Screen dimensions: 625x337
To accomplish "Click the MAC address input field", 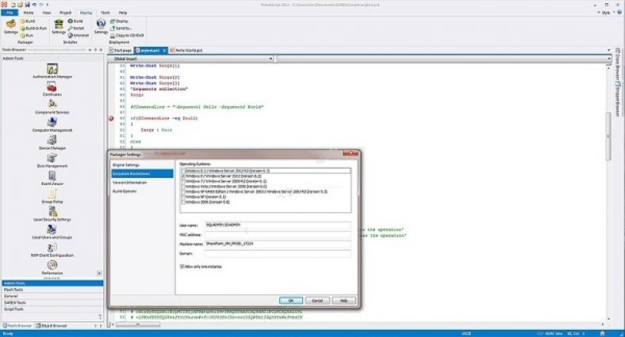I will 278,234.
